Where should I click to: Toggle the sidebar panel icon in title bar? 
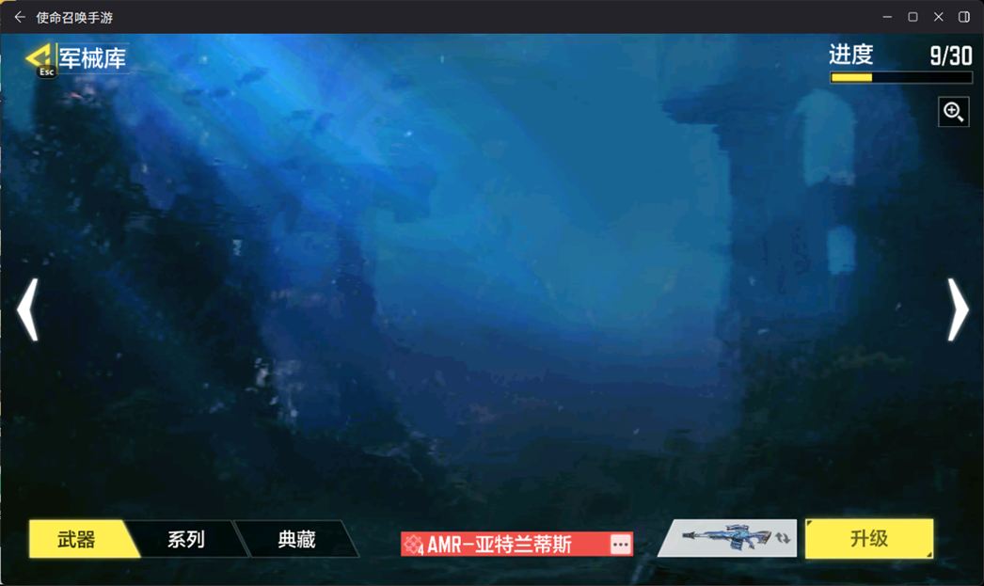click(x=964, y=17)
